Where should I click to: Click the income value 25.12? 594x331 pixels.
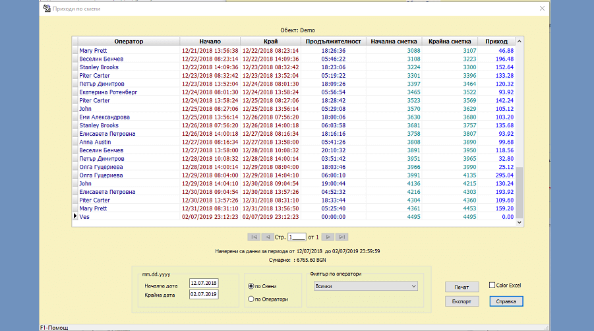coord(506,167)
